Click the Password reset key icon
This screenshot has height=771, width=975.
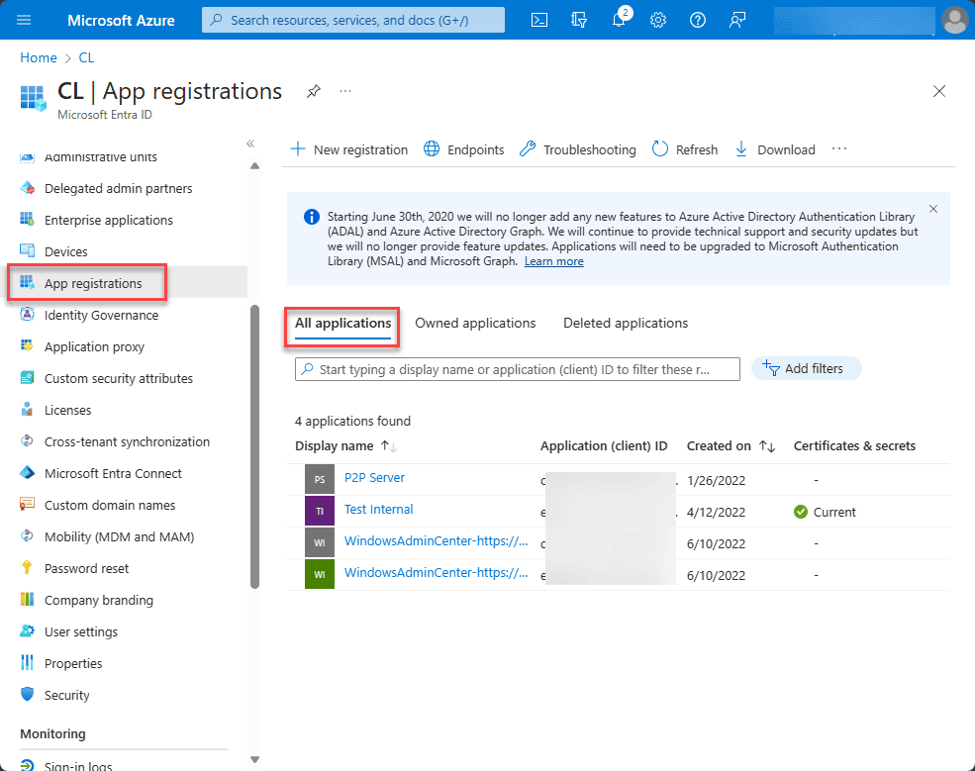coord(27,568)
